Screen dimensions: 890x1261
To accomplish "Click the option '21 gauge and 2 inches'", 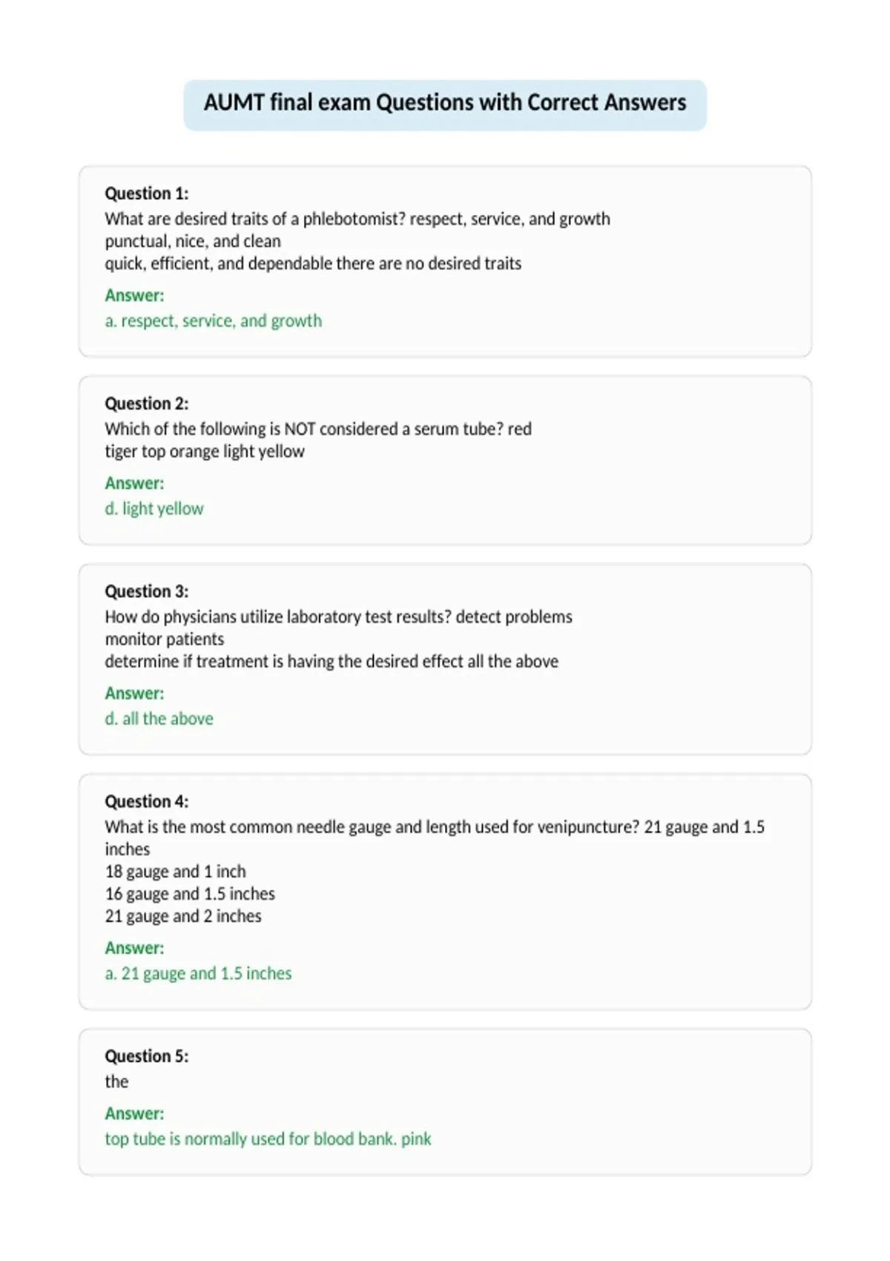I will [x=183, y=916].
